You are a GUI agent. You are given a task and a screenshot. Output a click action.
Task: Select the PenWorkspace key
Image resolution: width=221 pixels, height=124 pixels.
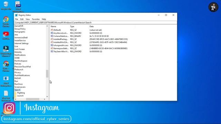coord(21,61)
